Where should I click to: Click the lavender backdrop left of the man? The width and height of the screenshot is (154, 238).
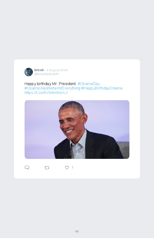[40, 129]
